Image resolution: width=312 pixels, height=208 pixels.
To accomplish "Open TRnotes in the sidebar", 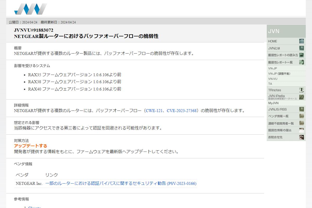I will [x=286, y=90].
